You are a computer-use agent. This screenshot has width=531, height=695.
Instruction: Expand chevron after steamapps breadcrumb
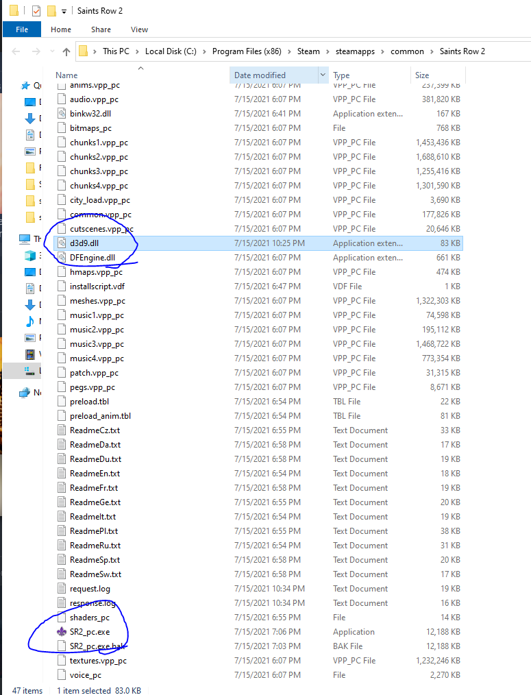click(x=382, y=52)
